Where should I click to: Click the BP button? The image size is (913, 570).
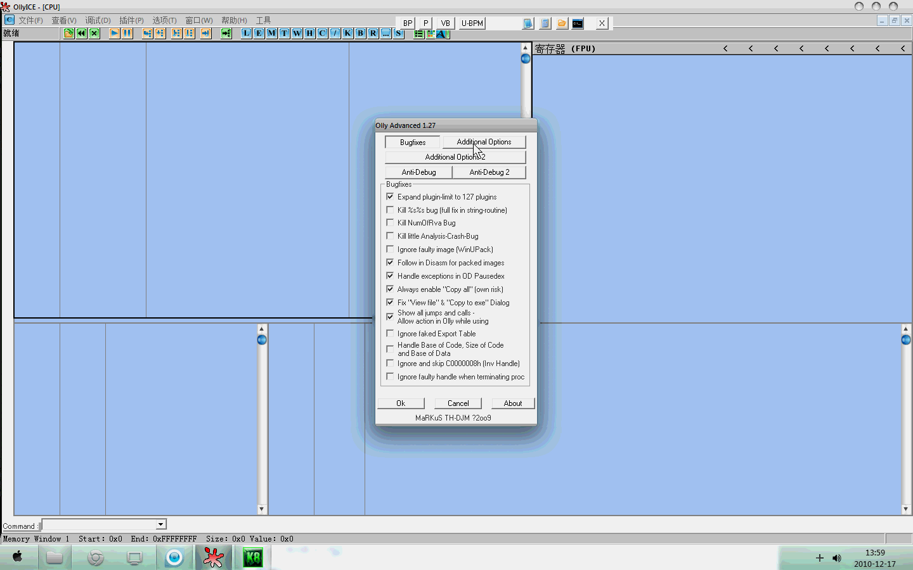click(x=408, y=23)
